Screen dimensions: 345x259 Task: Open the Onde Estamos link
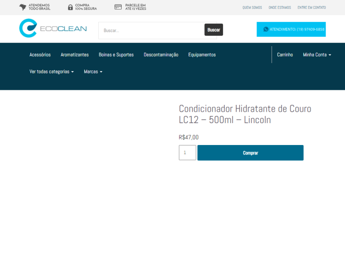pyautogui.click(x=279, y=7)
